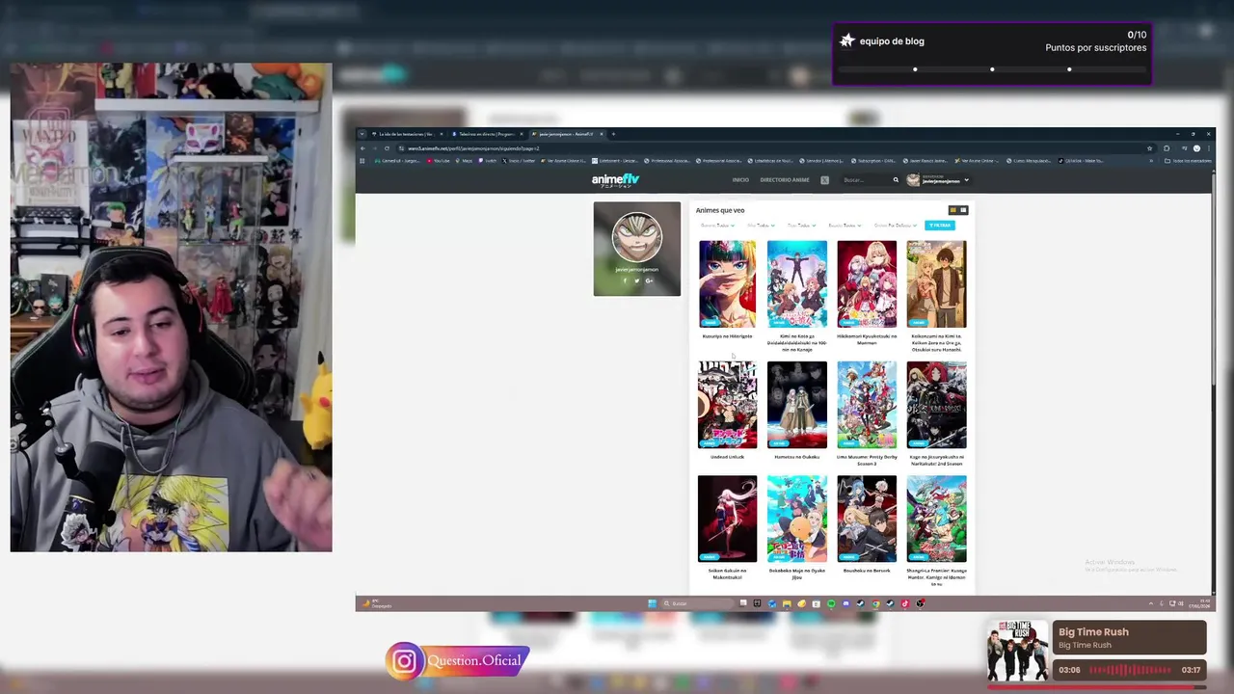Click the Chrome address bar URL
Screen dimensions: 1234x694
point(473,148)
